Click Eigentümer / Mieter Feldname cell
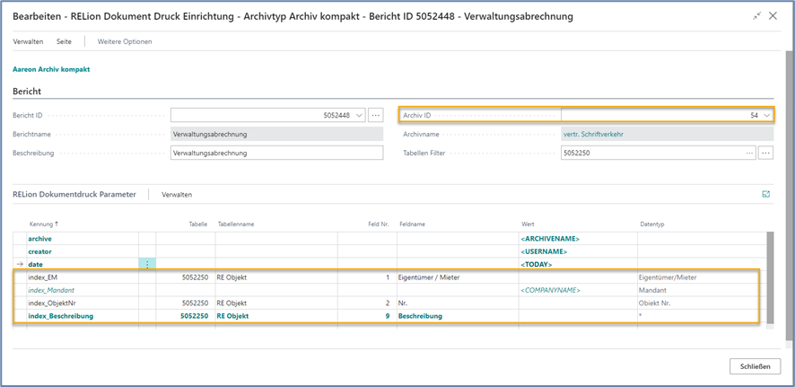Image resolution: width=795 pixels, height=387 pixels. [x=458, y=277]
